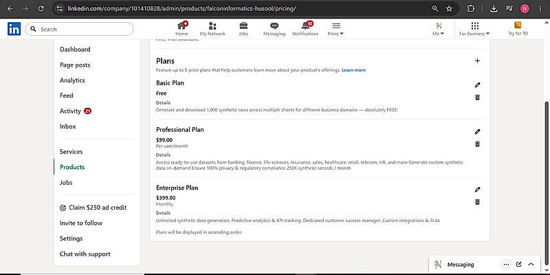The height and width of the screenshot is (275, 550).
Task: Select the Professional Plan heading
Action: coord(180,130)
